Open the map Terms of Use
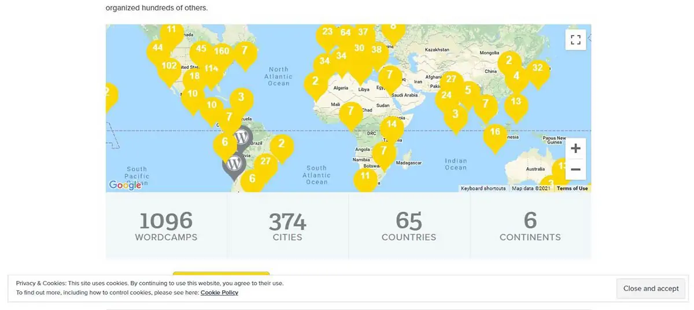The height and width of the screenshot is (310, 694). [572, 189]
